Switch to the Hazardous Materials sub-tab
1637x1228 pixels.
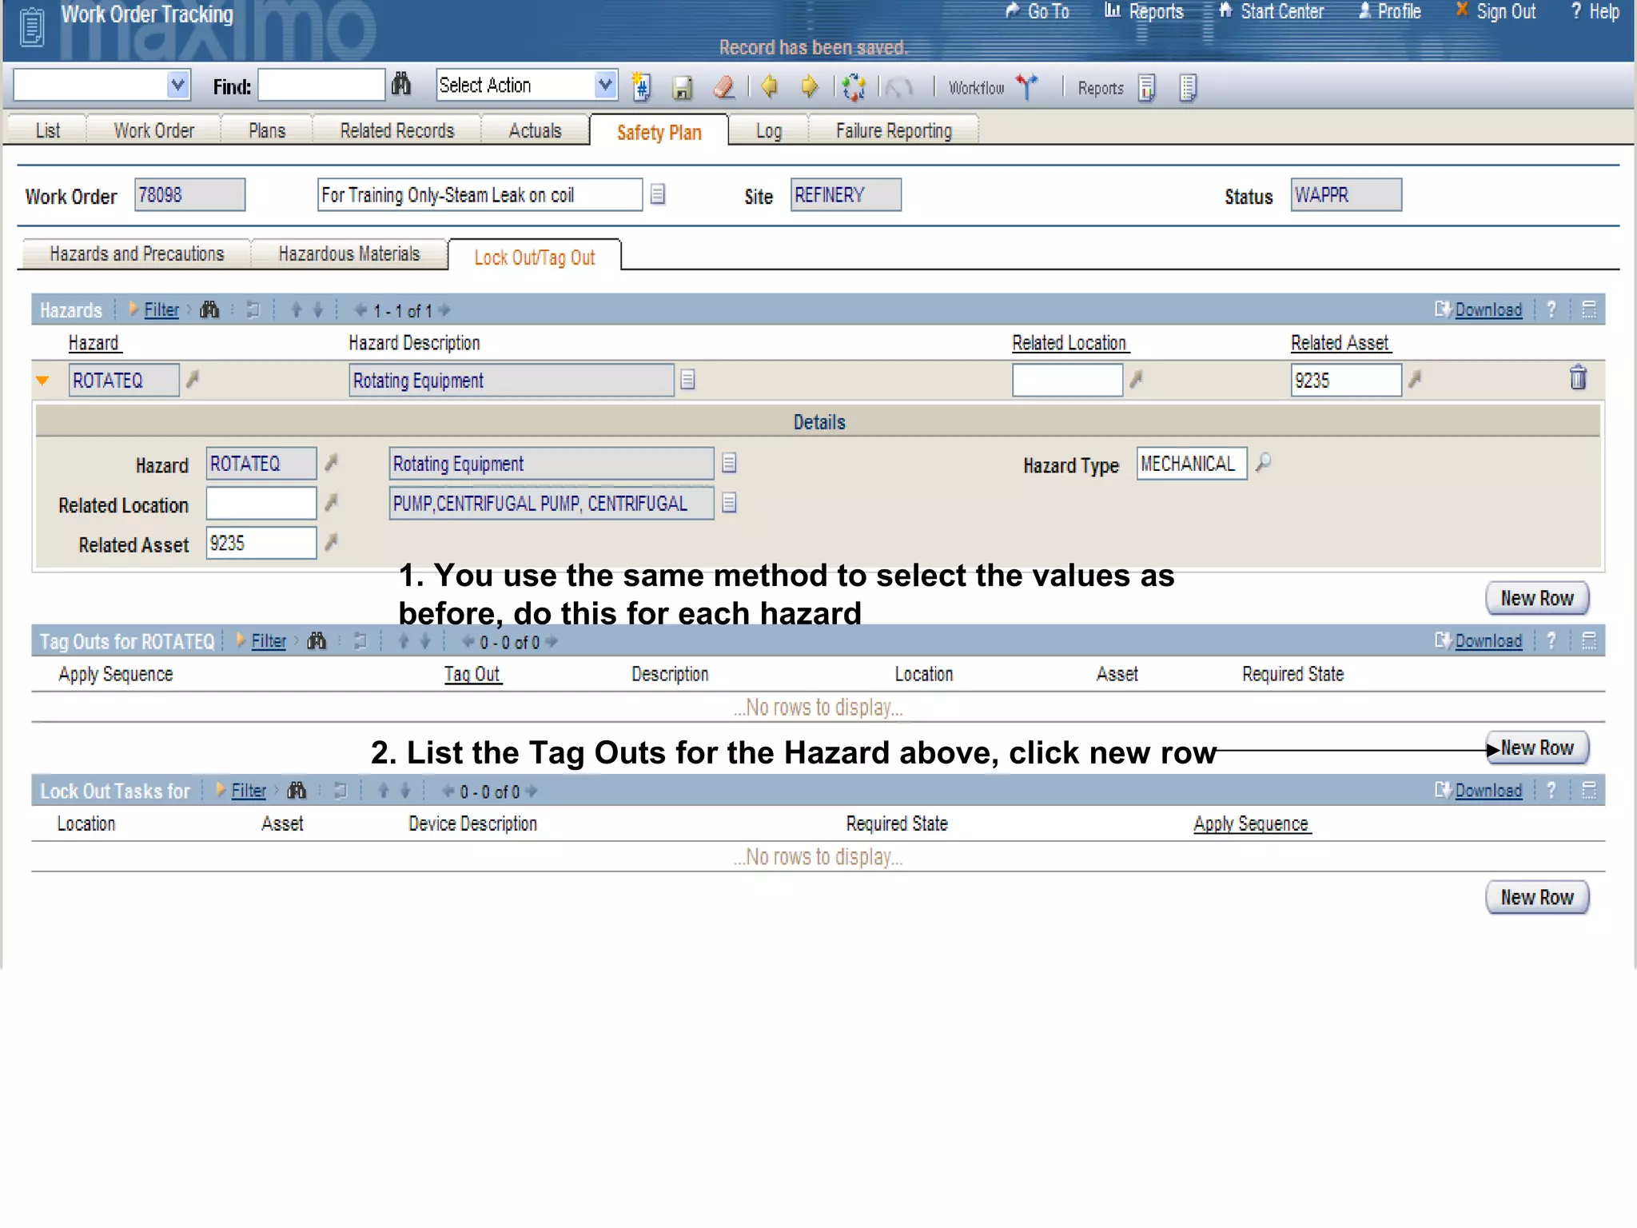[x=349, y=254]
